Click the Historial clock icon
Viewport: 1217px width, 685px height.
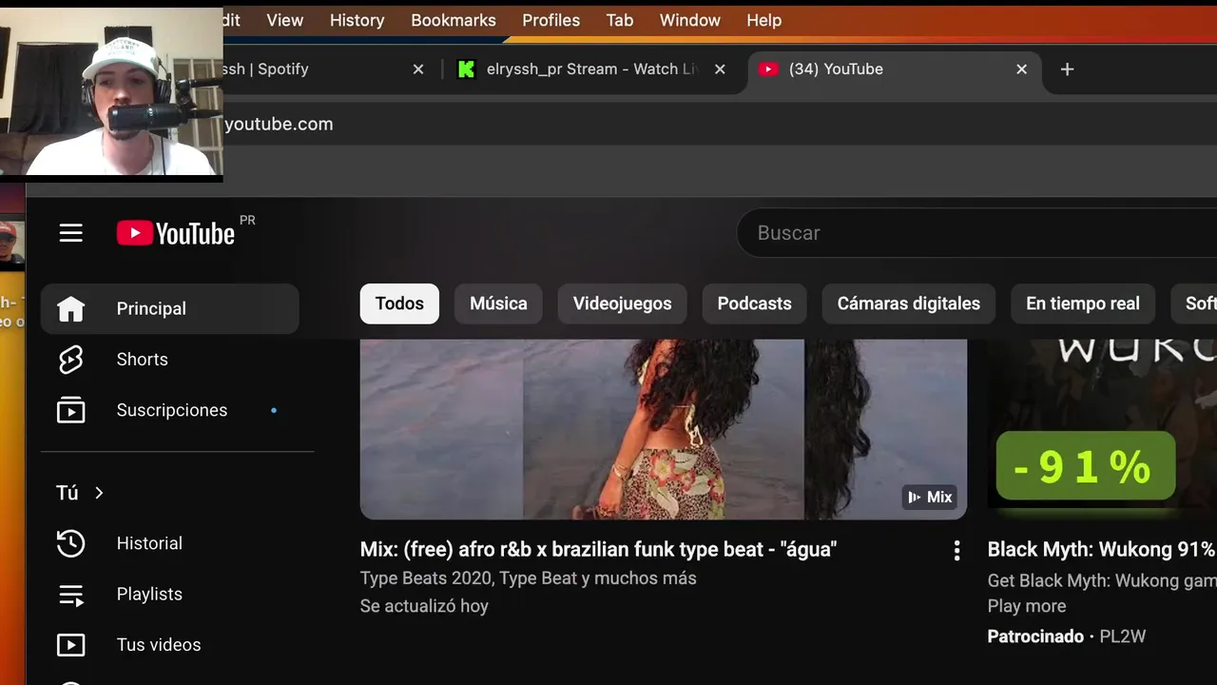[x=71, y=543]
